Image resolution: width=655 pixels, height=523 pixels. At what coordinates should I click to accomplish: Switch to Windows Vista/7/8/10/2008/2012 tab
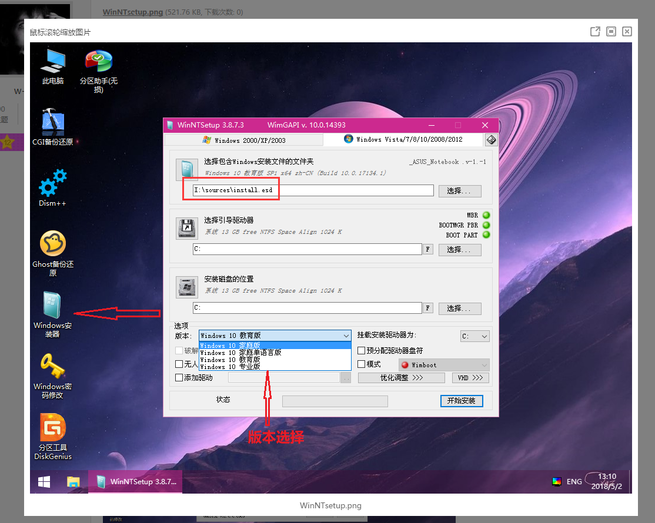tap(403, 140)
